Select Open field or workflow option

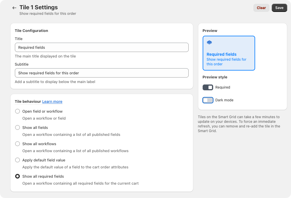17,111
